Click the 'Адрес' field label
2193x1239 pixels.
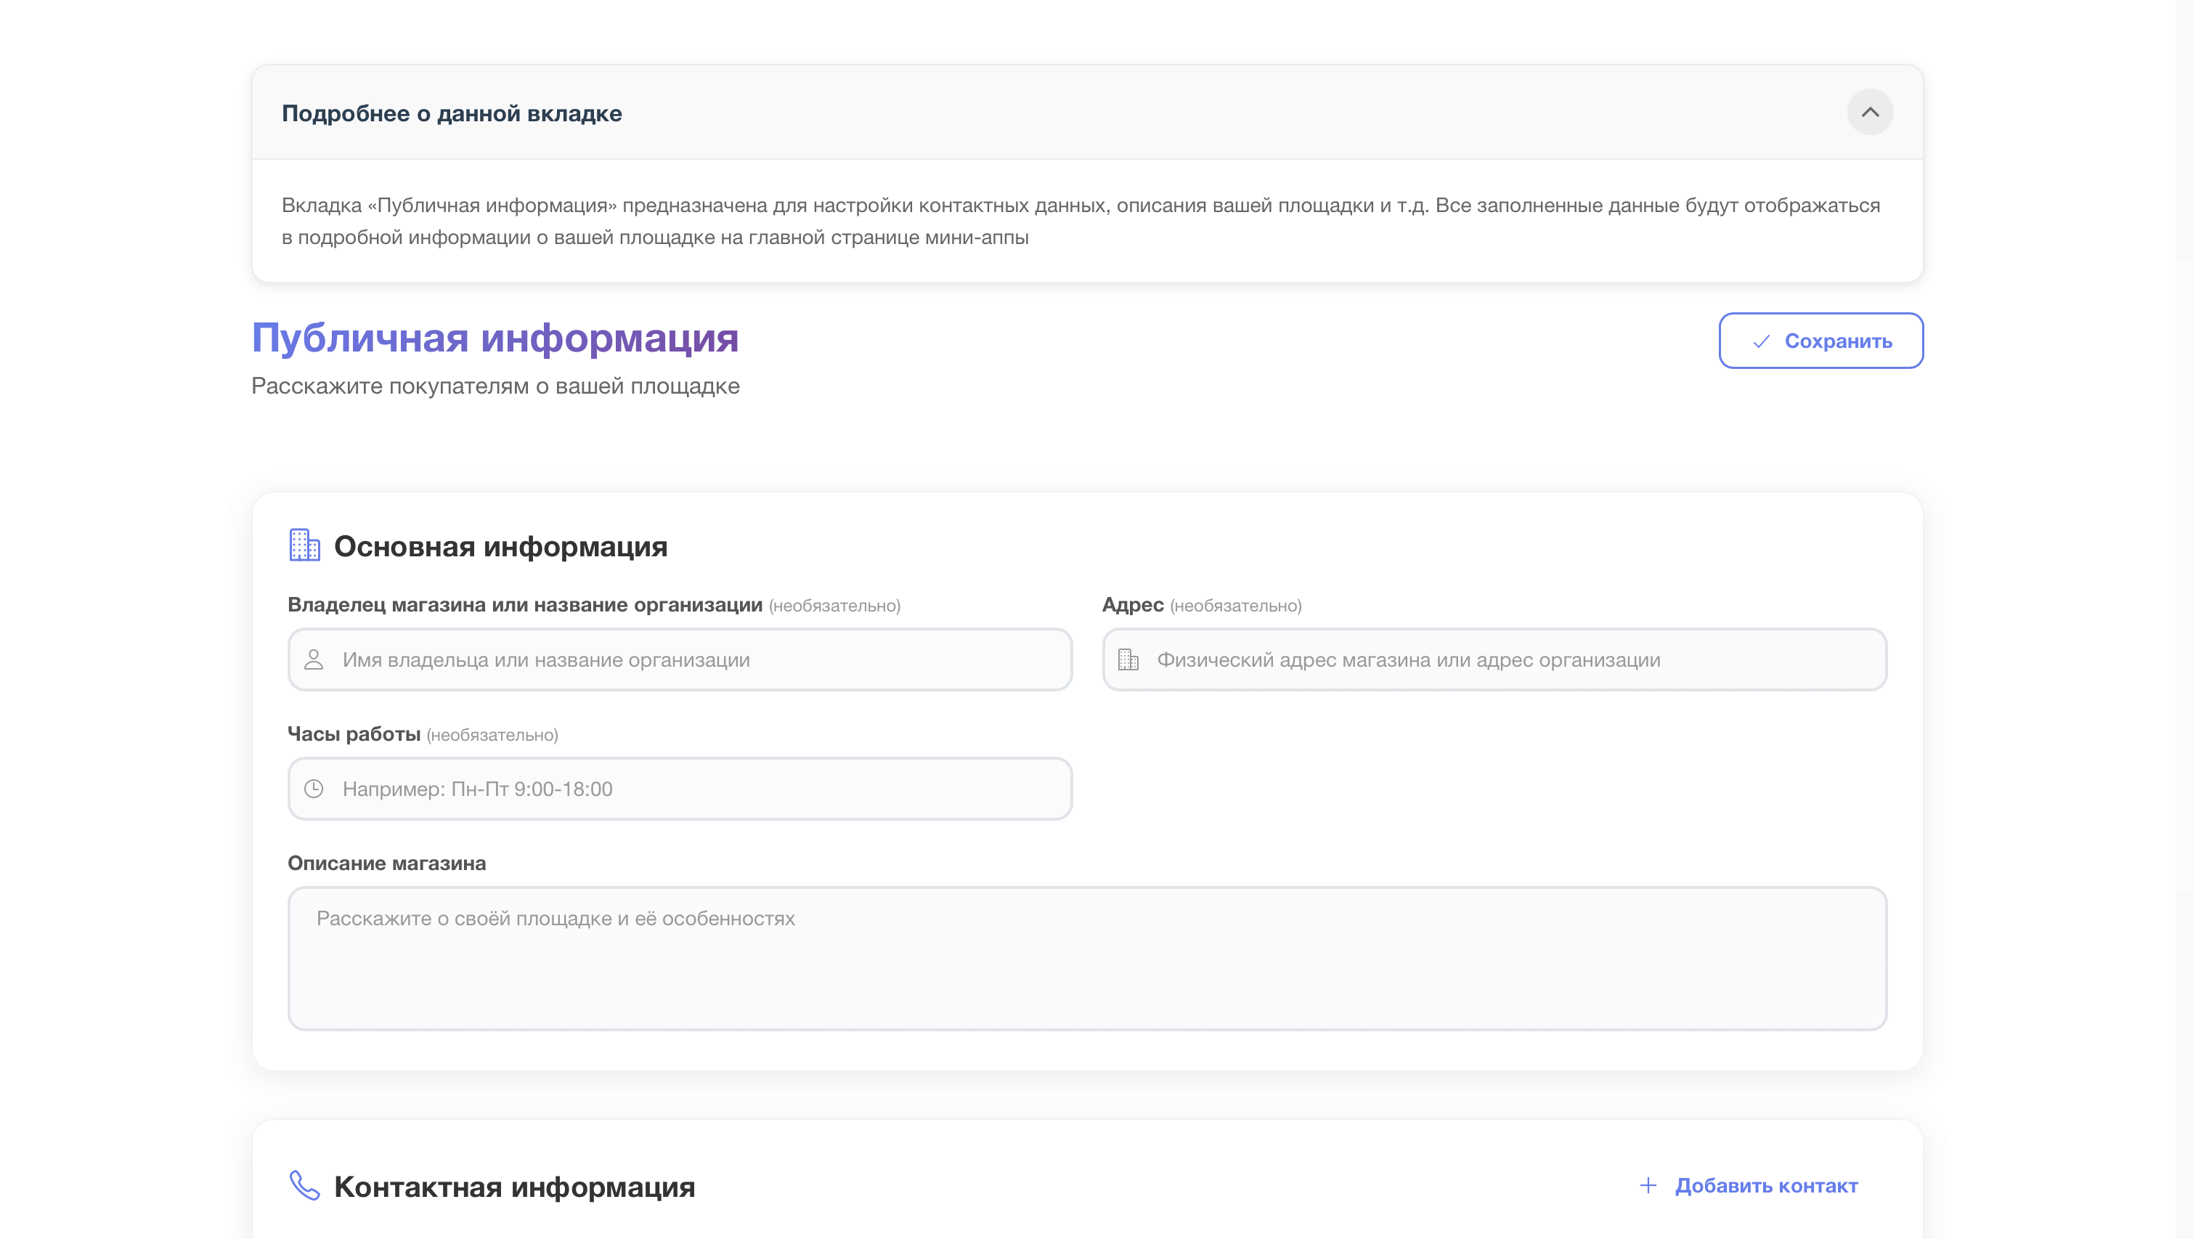point(1132,604)
